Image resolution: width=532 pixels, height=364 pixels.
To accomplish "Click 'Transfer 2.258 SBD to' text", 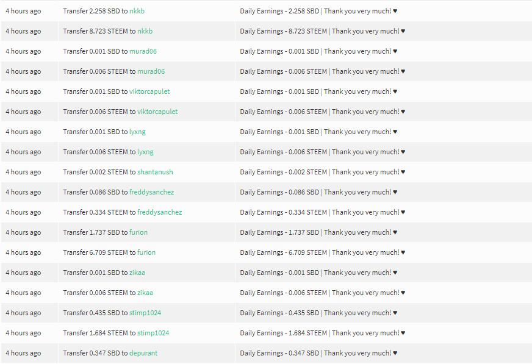I will point(95,11).
